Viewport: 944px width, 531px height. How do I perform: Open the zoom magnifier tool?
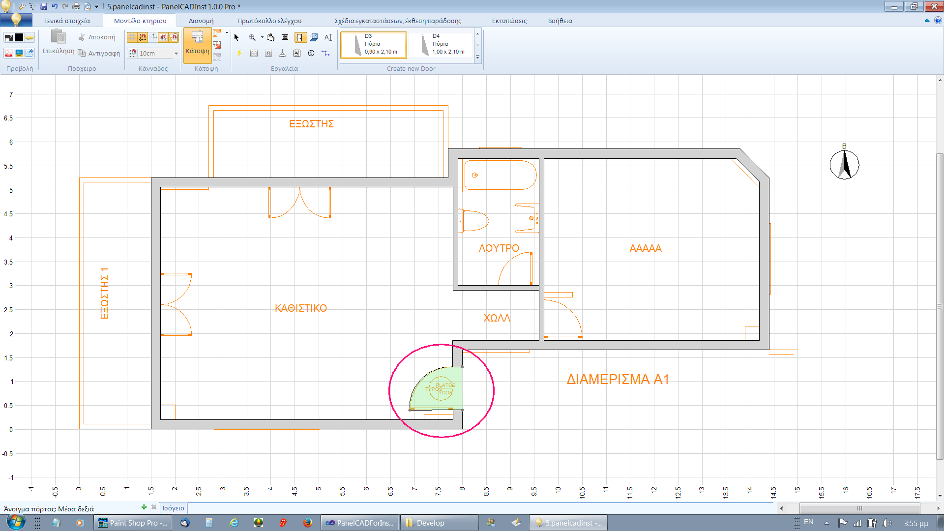point(251,37)
